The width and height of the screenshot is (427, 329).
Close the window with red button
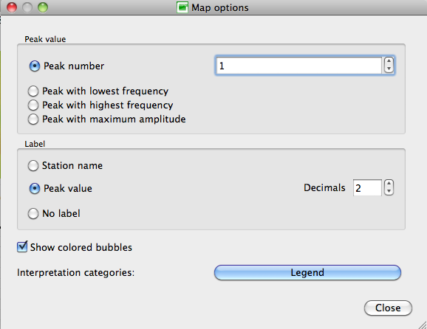12,7
